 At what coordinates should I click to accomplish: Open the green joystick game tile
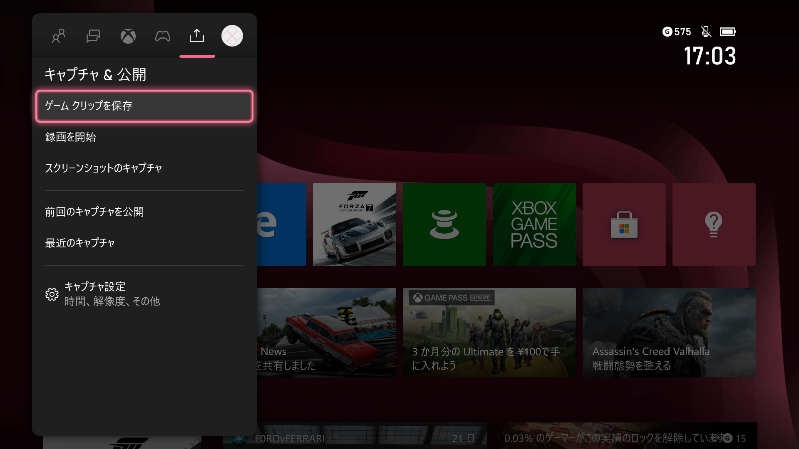(444, 224)
